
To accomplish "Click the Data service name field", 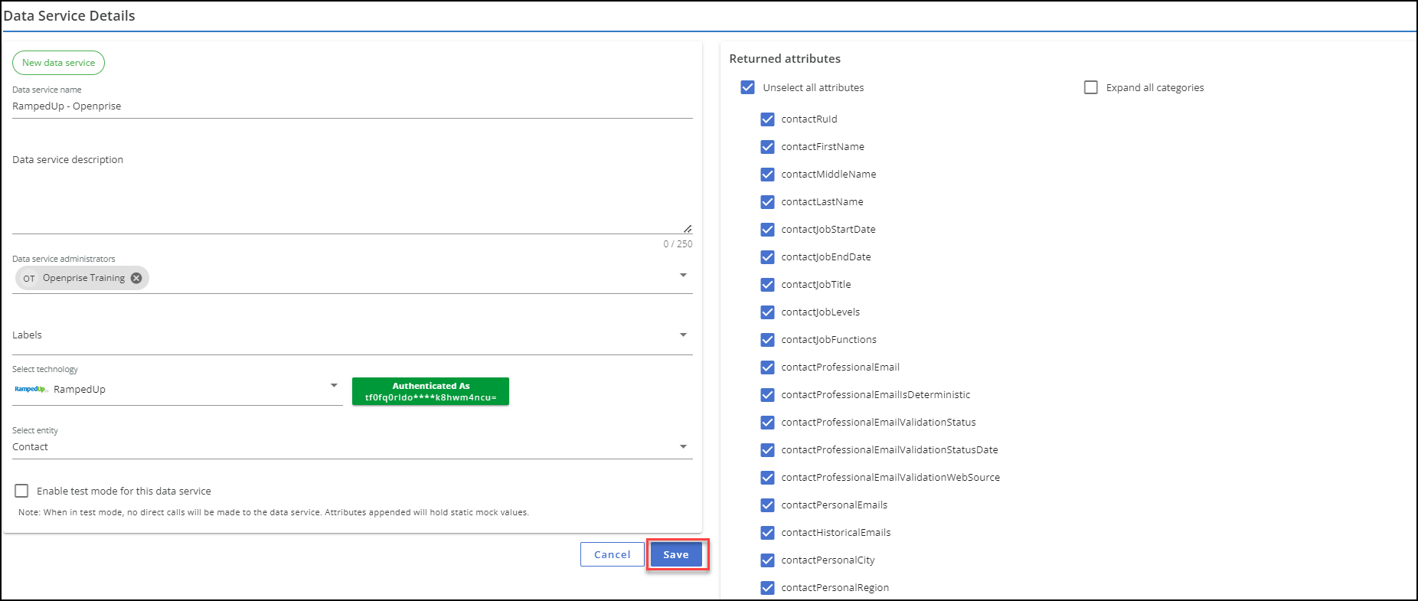I will pyautogui.click(x=352, y=106).
